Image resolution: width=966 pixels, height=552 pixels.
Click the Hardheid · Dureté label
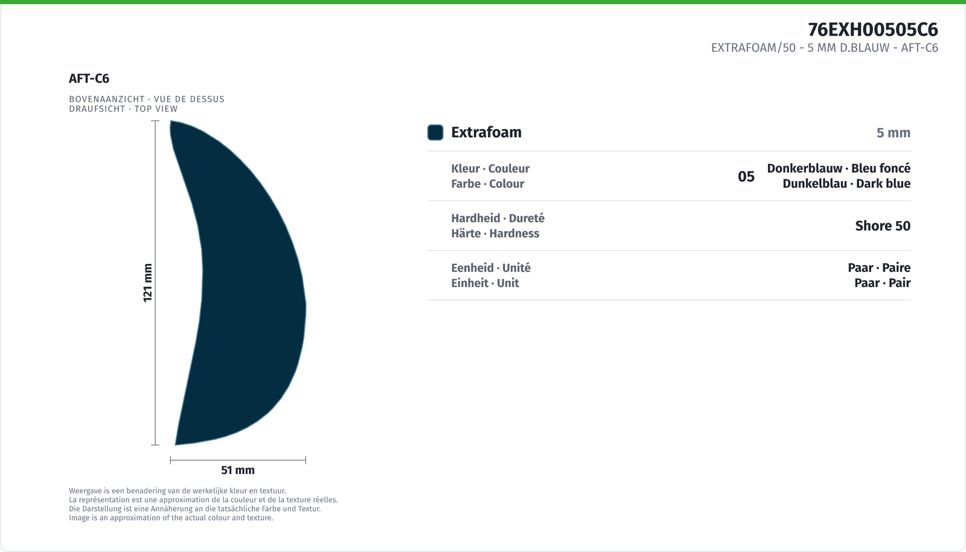pos(497,218)
